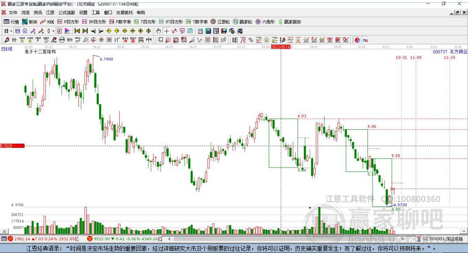The image size is (468, 253).
Task: Expand the candlestick chart style dropdown
Action: pyautogui.click(x=53, y=31)
